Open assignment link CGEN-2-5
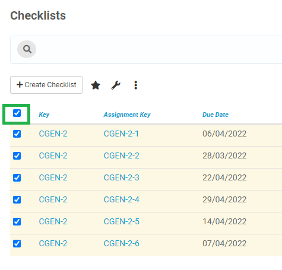Viewport: 282px width, 270px height. click(122, 222)
